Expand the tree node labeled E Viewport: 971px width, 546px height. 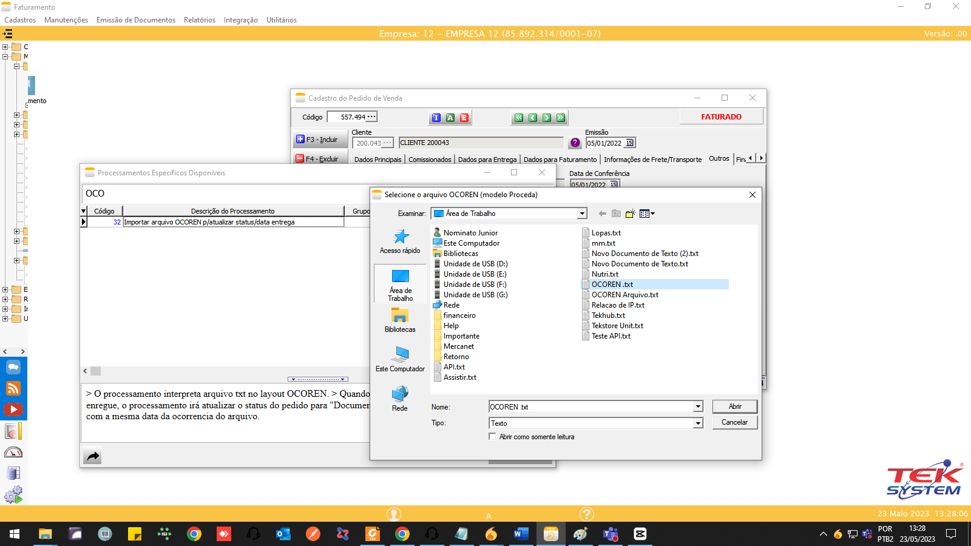point(5,289)
